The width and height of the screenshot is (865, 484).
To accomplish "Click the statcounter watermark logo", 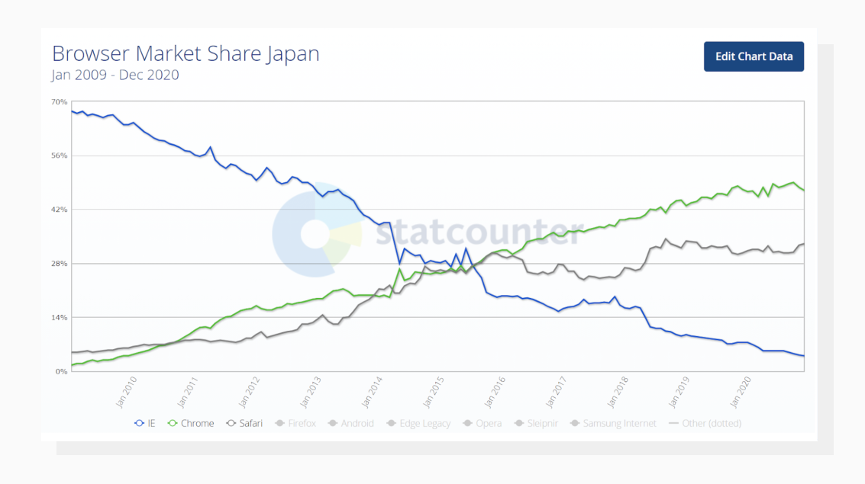I will (317, 232).
